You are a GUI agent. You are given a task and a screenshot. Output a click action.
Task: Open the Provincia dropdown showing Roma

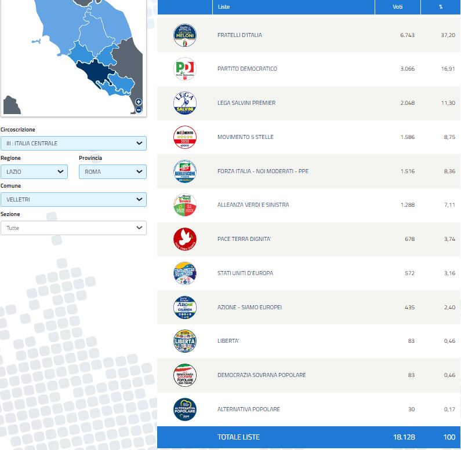(112, 171)
